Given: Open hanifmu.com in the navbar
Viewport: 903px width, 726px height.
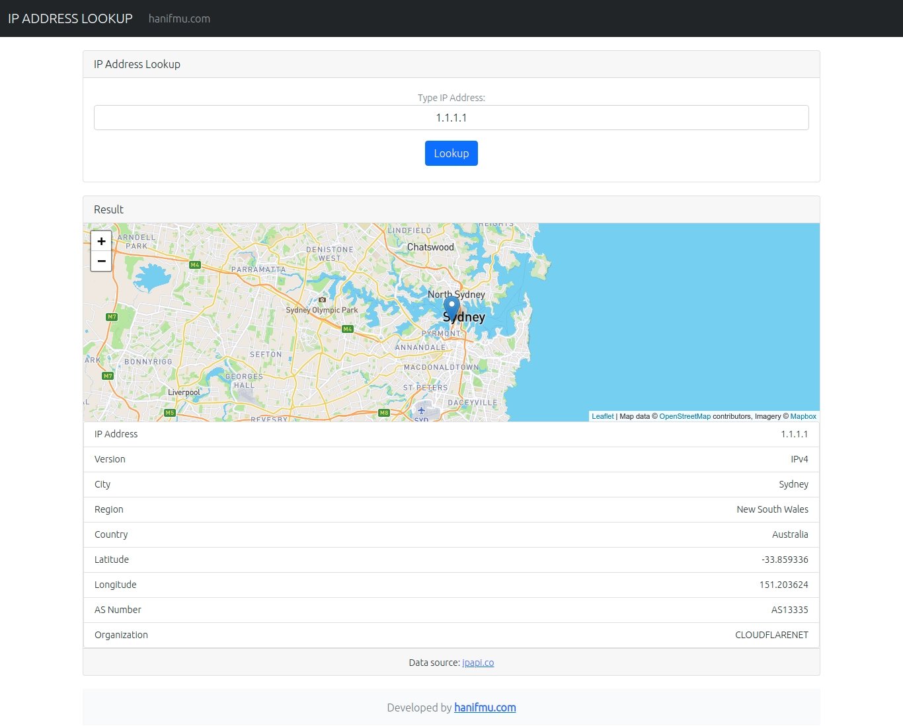Looking at the screenshot, I should pos(179,18).
